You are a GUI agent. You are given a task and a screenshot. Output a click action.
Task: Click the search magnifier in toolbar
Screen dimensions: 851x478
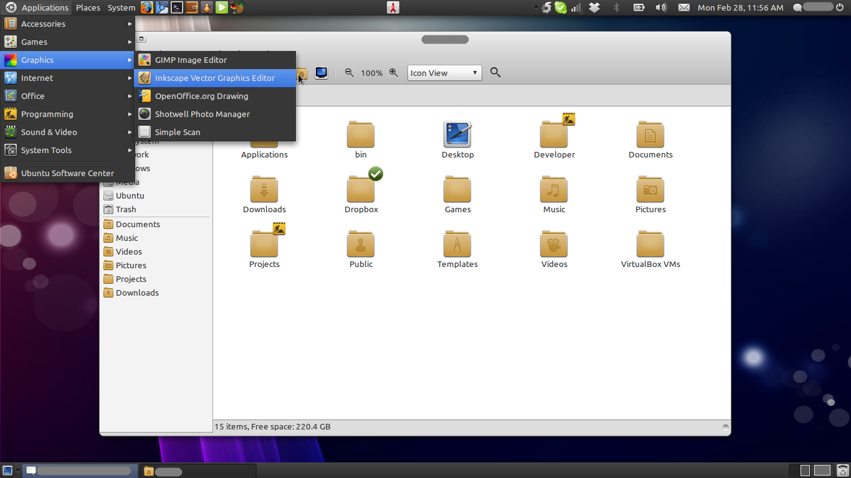tap(495, 73)
